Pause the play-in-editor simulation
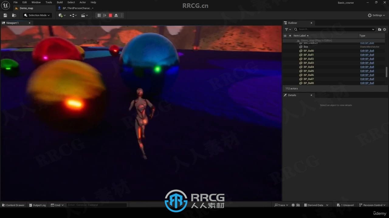The image size is (389, 218). pyautogui.click(x=99, y=15)
